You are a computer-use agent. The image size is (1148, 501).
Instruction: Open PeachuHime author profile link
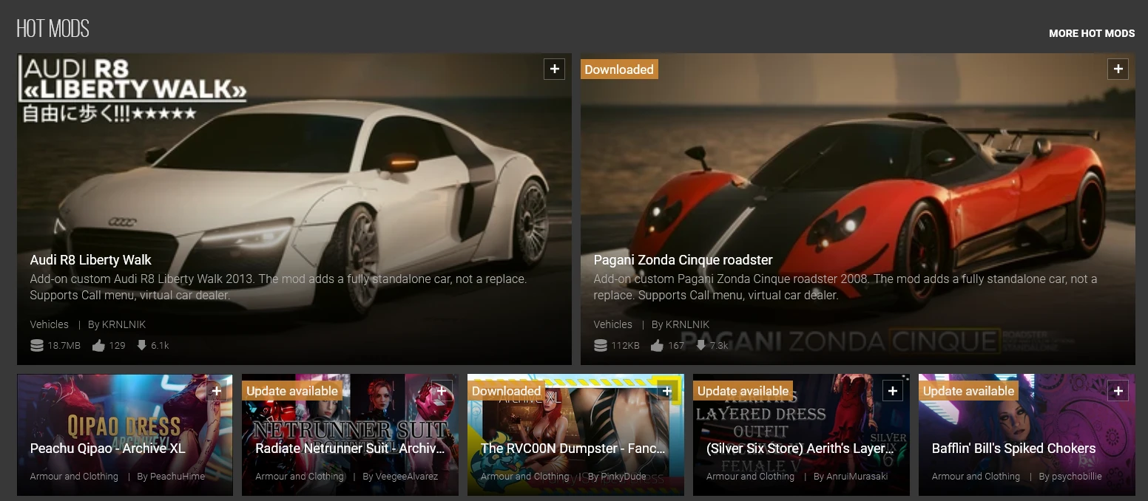click(178, 477)
